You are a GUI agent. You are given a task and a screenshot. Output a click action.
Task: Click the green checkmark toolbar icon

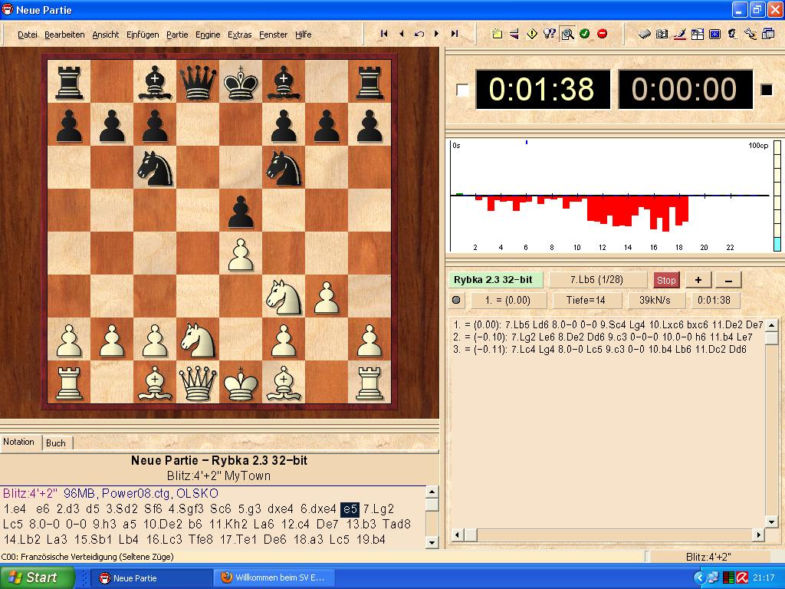pyautogui.click(x=584, y=34)
